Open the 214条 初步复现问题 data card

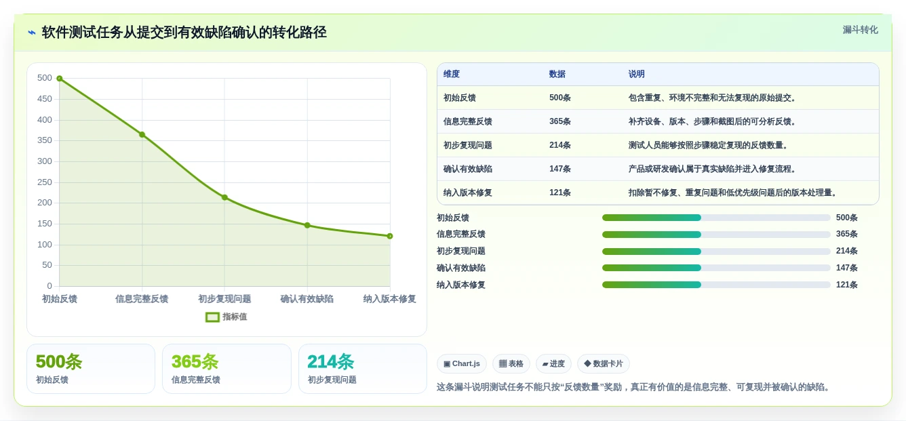363,369
